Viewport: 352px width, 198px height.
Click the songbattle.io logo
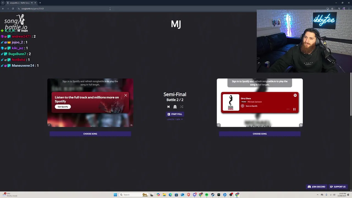[x=16, y=22]
